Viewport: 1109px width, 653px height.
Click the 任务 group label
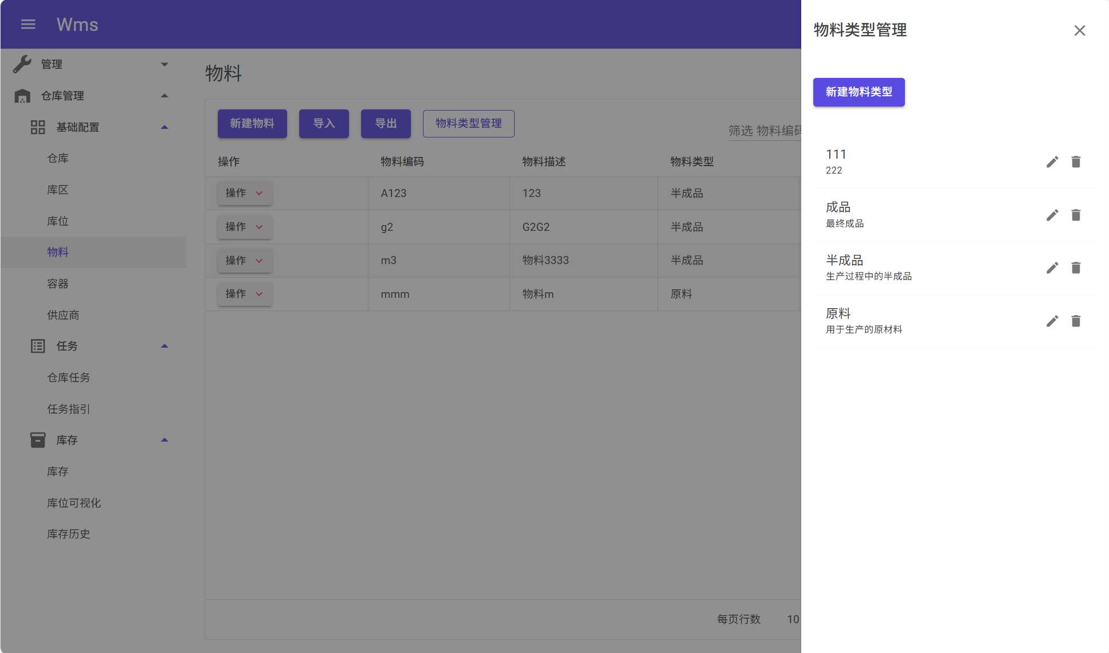pyautogui.click(x=67, y=346)
